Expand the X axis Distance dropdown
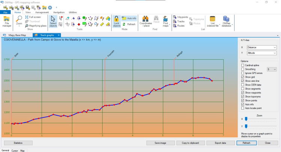This screenshot has height=152, width=281. (262, 48)
